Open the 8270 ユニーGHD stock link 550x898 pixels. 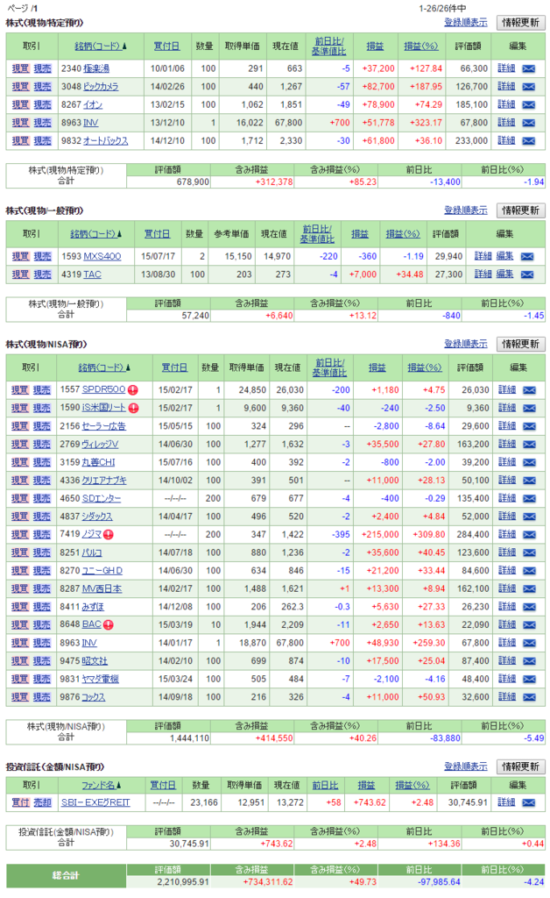[102, 571]
